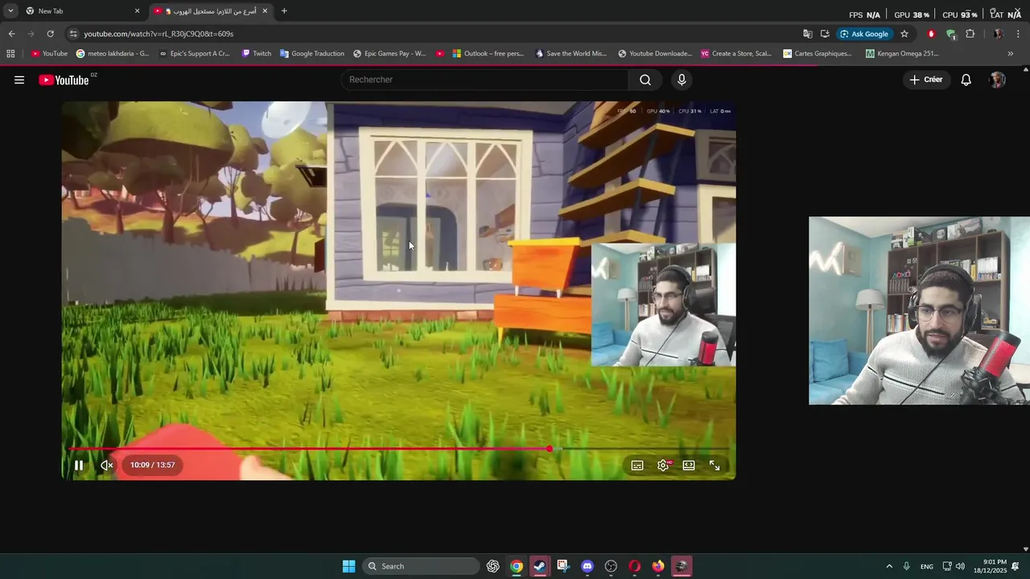The height and width of the screenshot is (579, 1030).
Task: Open the YouTube bookmark
Action: click(x=49, y=54)
